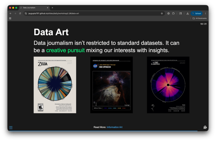This screenshot has width=216, height=141.
Task: Select the Data Journalism tab
Action: [x=34, y=8]
